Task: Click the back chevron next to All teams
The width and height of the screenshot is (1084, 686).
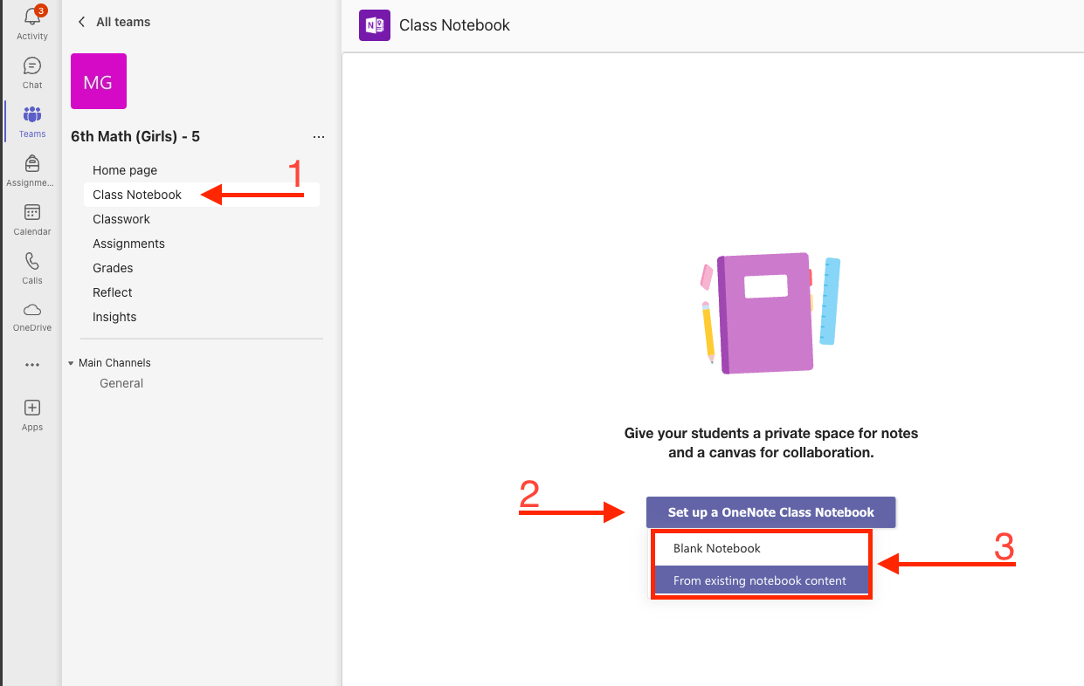Action: 81,21
